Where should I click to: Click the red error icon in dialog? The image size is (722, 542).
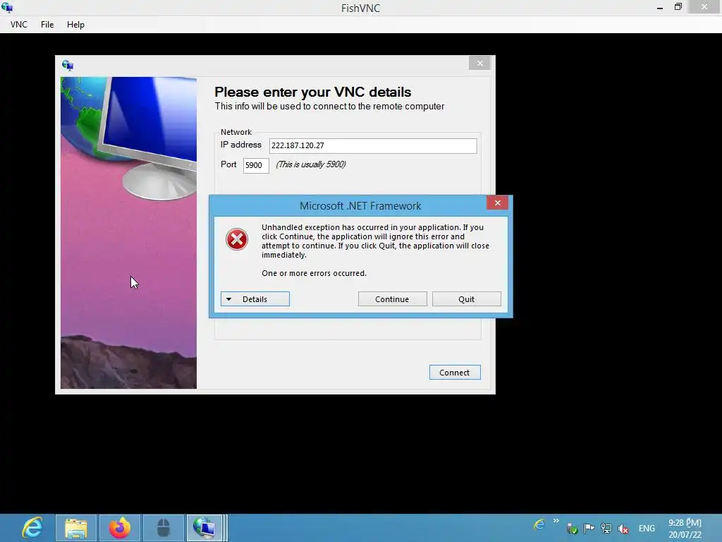(237, 239)
